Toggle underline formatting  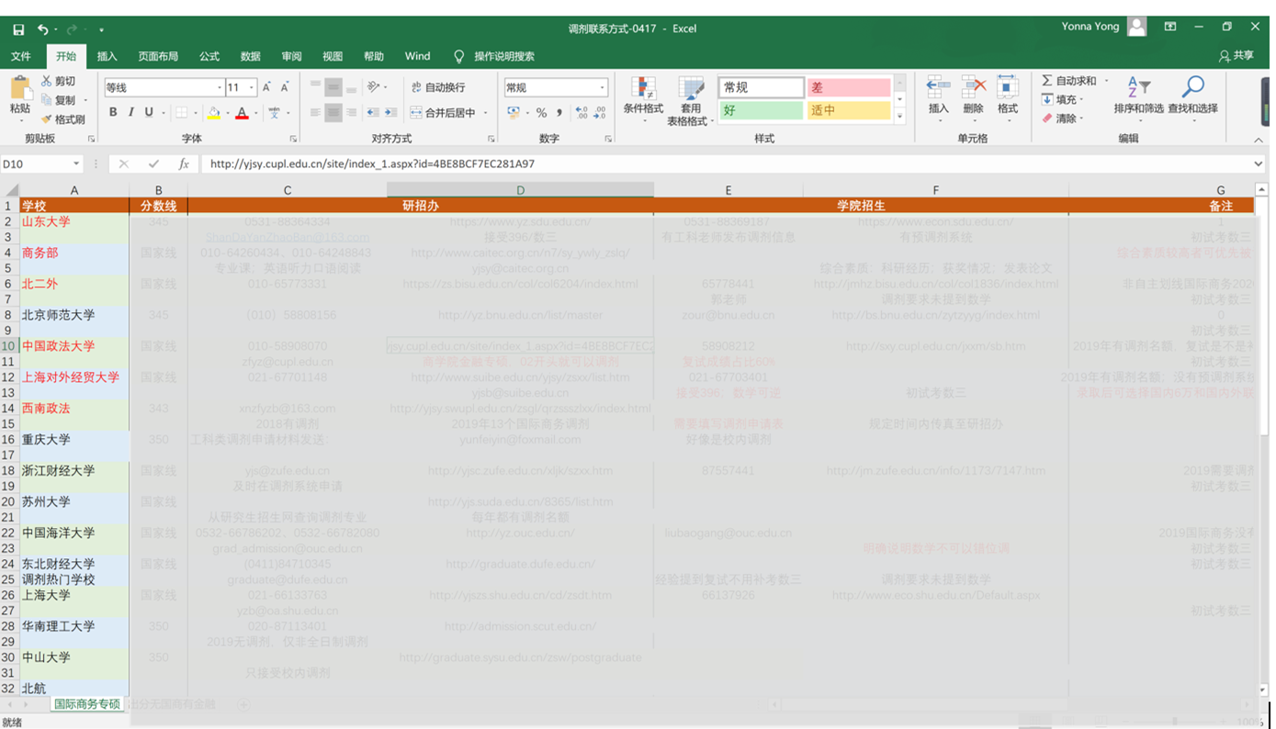149,113
